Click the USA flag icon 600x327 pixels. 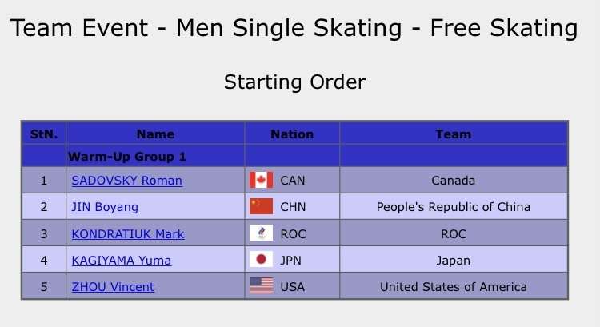point(261,285)
